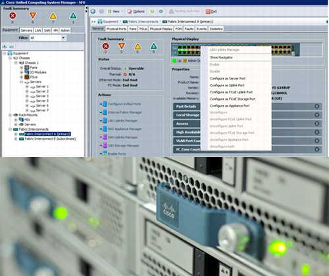This screenshot has width=329, height=276.
Task: Expand the Fans tree node
Action: pyautogui.click(x=22, y=68)
